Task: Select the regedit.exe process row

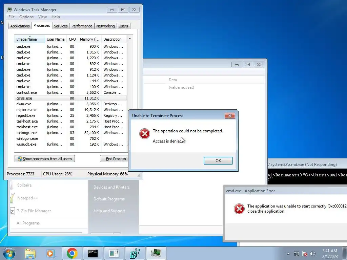Action: 71,115
